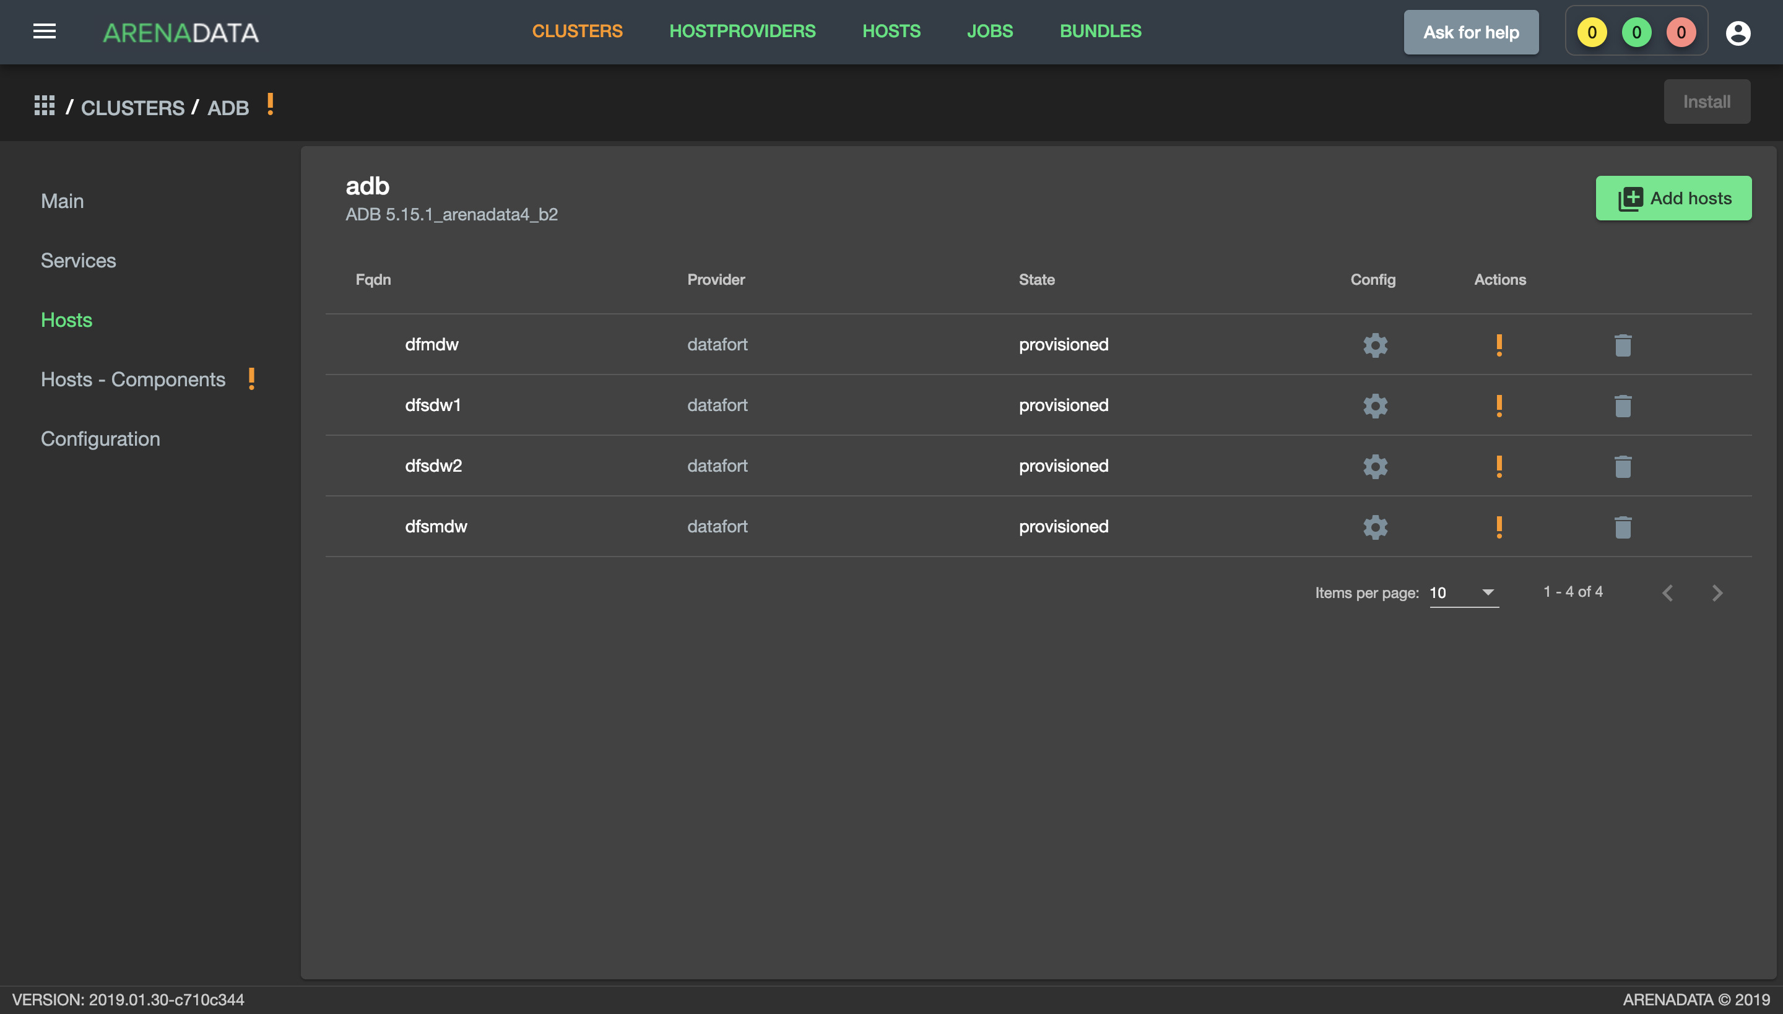This screenshot has height=1014, width=1783.
Task: Go to previous page of hosts
Action: (1667, 592)
